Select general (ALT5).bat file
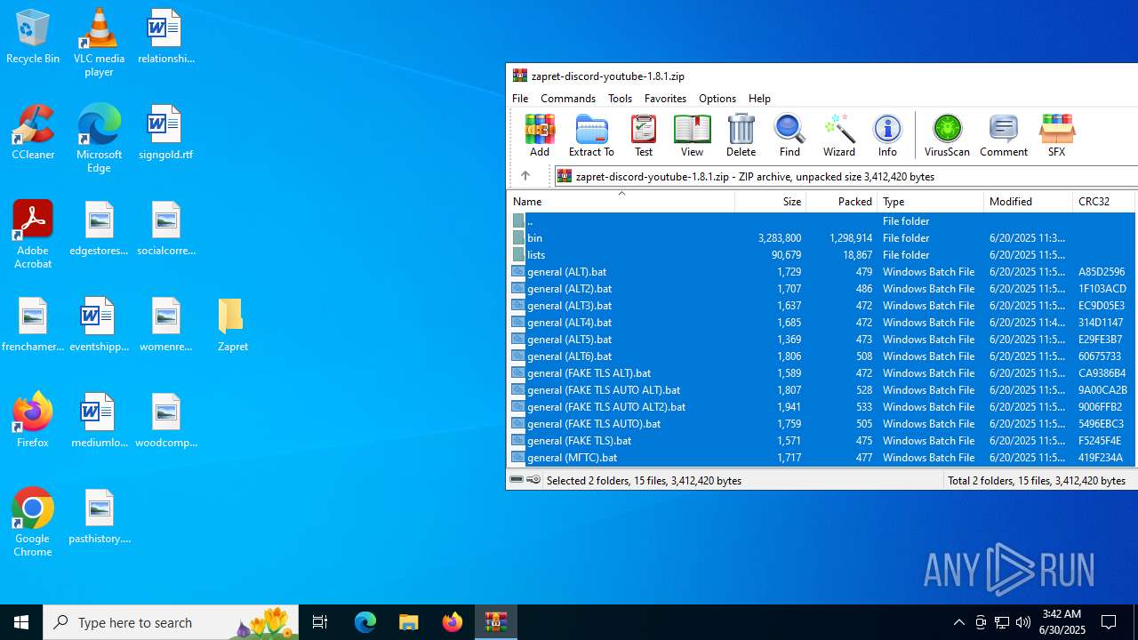 (x=821, y=340)
